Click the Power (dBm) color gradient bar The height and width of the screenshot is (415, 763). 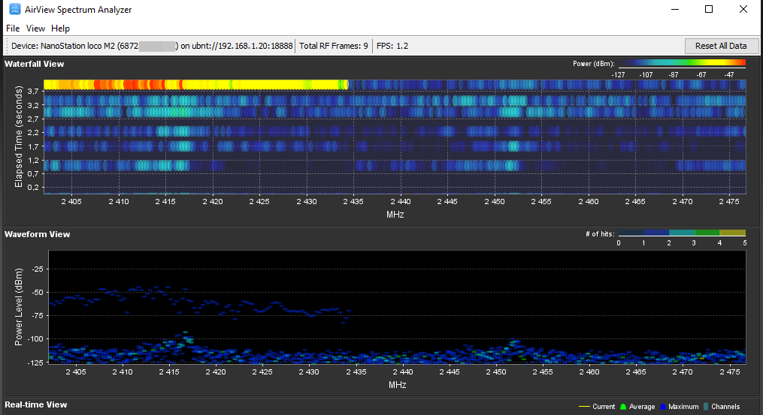click(683, 63)
